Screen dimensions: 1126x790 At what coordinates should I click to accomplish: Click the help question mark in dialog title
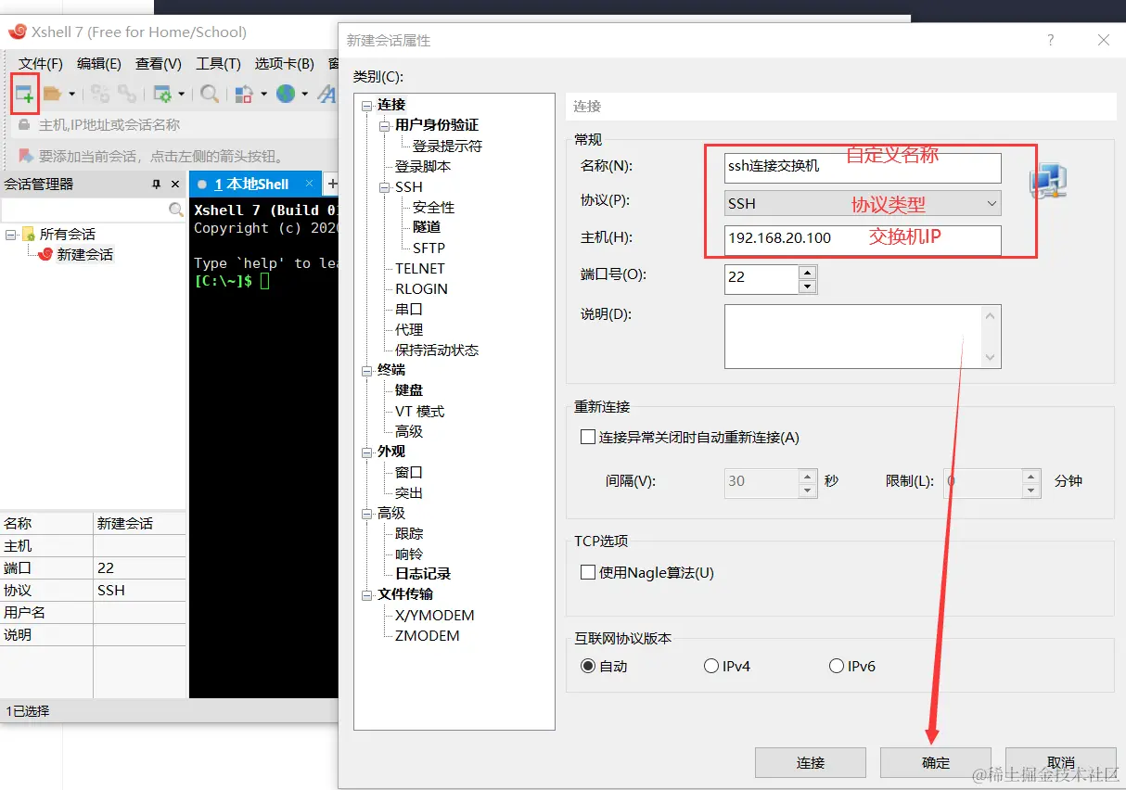[x=1051, y=40]
